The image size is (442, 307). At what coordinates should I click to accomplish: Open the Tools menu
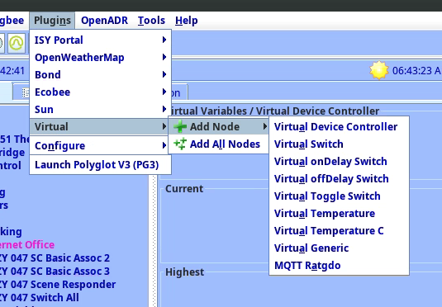[x=151, y=21]
